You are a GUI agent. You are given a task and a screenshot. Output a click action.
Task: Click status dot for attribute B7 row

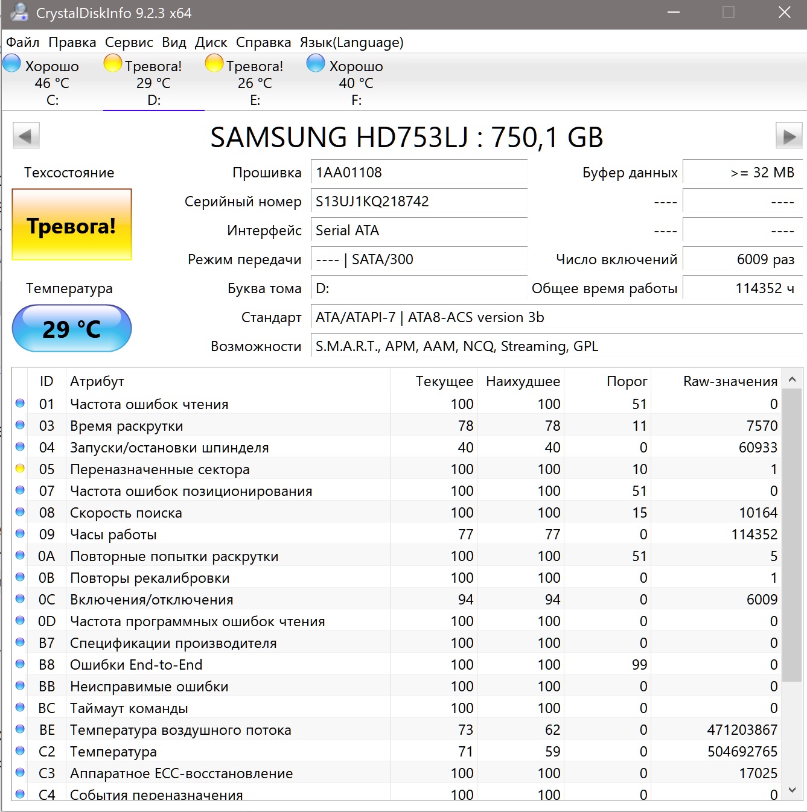(x=20, y=642)
